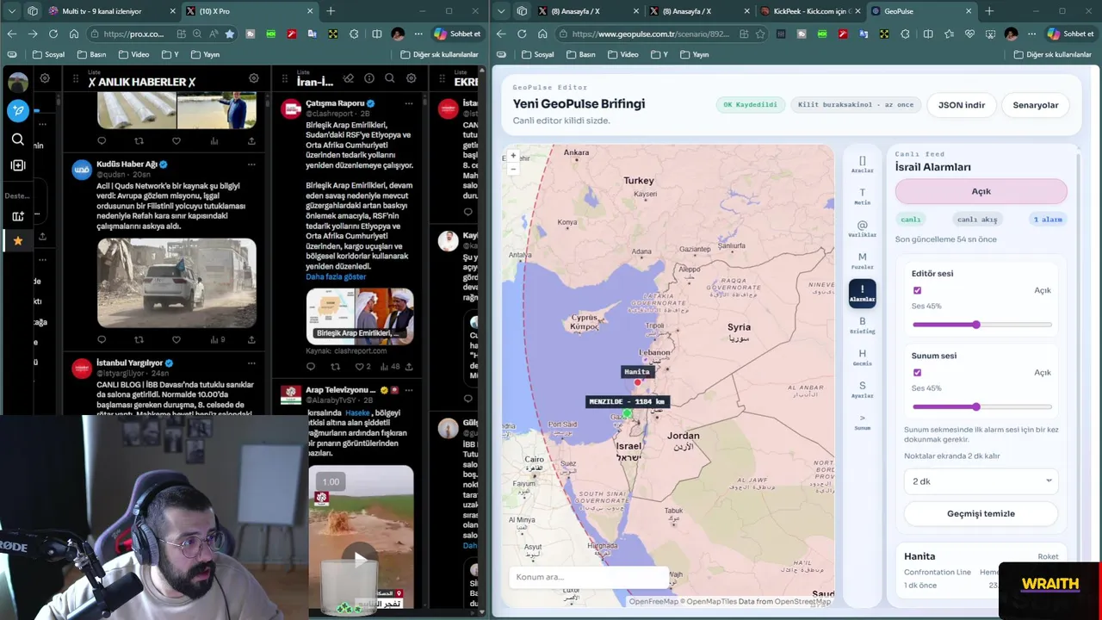Open settings of ANLIK HABERLER column

coord(254,78)
